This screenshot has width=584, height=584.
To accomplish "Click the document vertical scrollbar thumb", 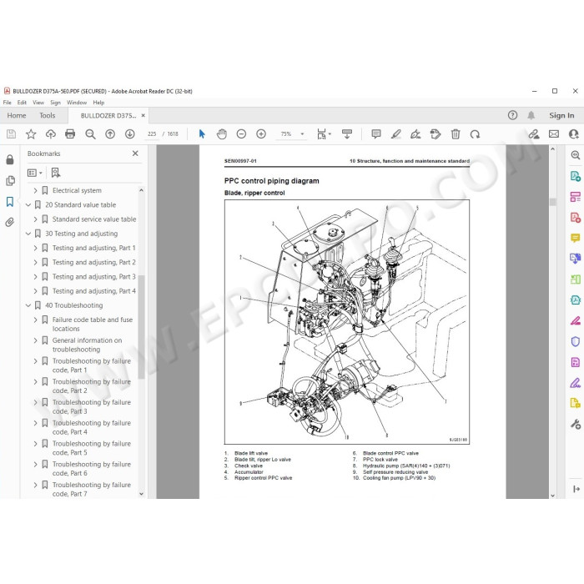I will (552, 202).
